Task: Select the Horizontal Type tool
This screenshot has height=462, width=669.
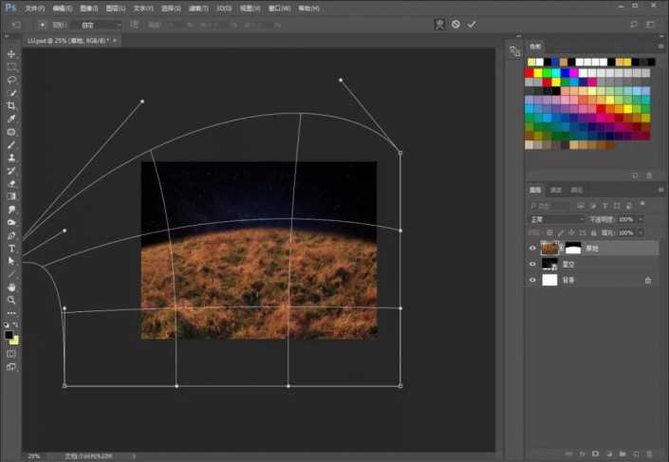Action: point(11,248)
